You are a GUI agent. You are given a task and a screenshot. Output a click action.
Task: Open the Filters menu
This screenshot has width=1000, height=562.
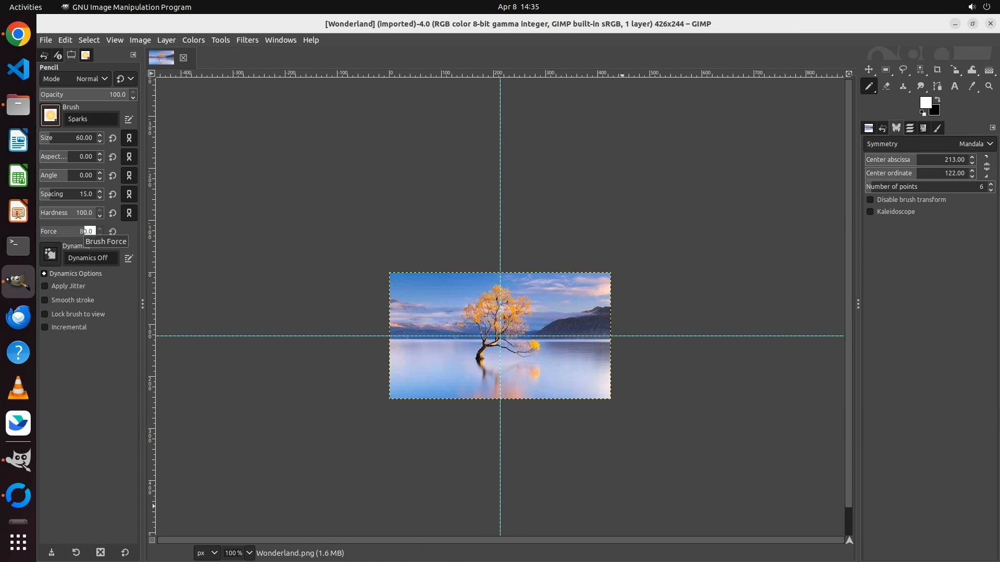click(247, 40)
